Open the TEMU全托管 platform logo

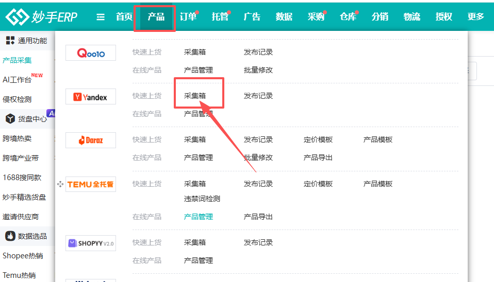coord(91,184)
